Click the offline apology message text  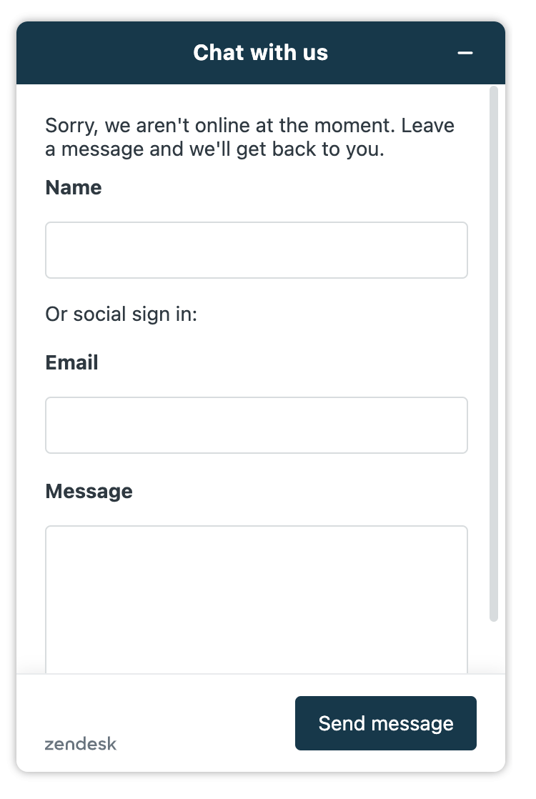tap(249, 137)
